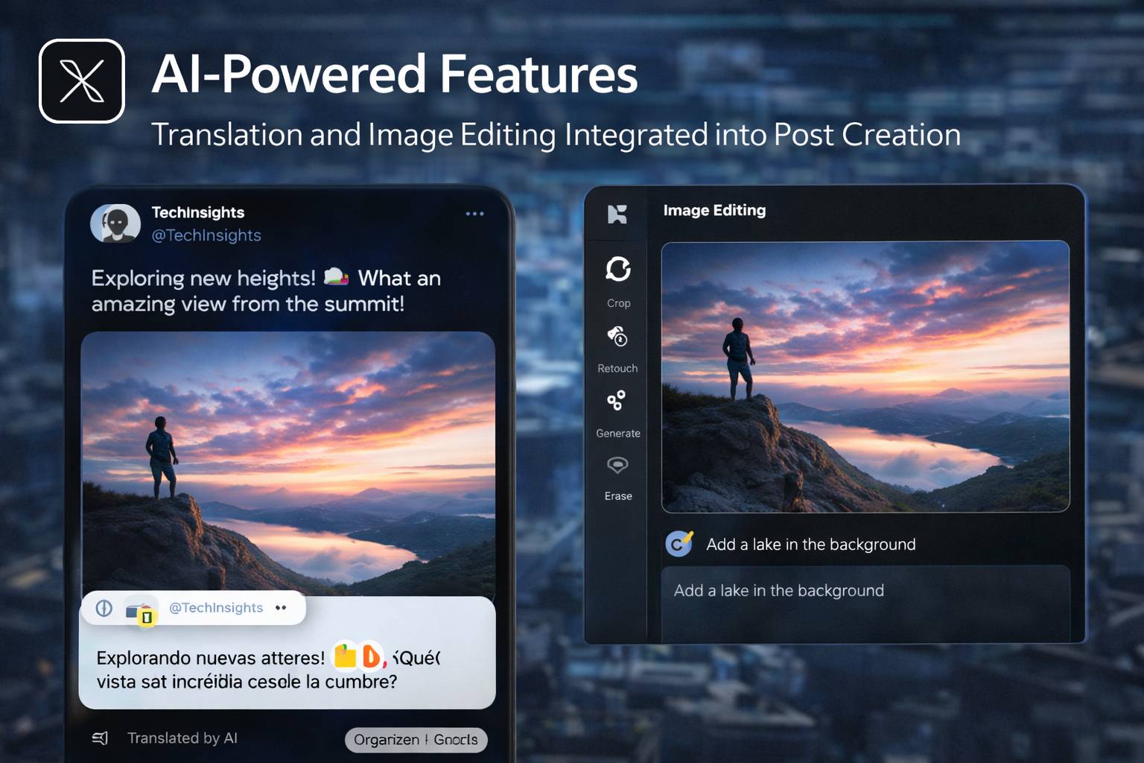The width and height of the screenshot is (1144, 763).
Task: Click the Image Editing panel logo icon
Action: (617, 215)
